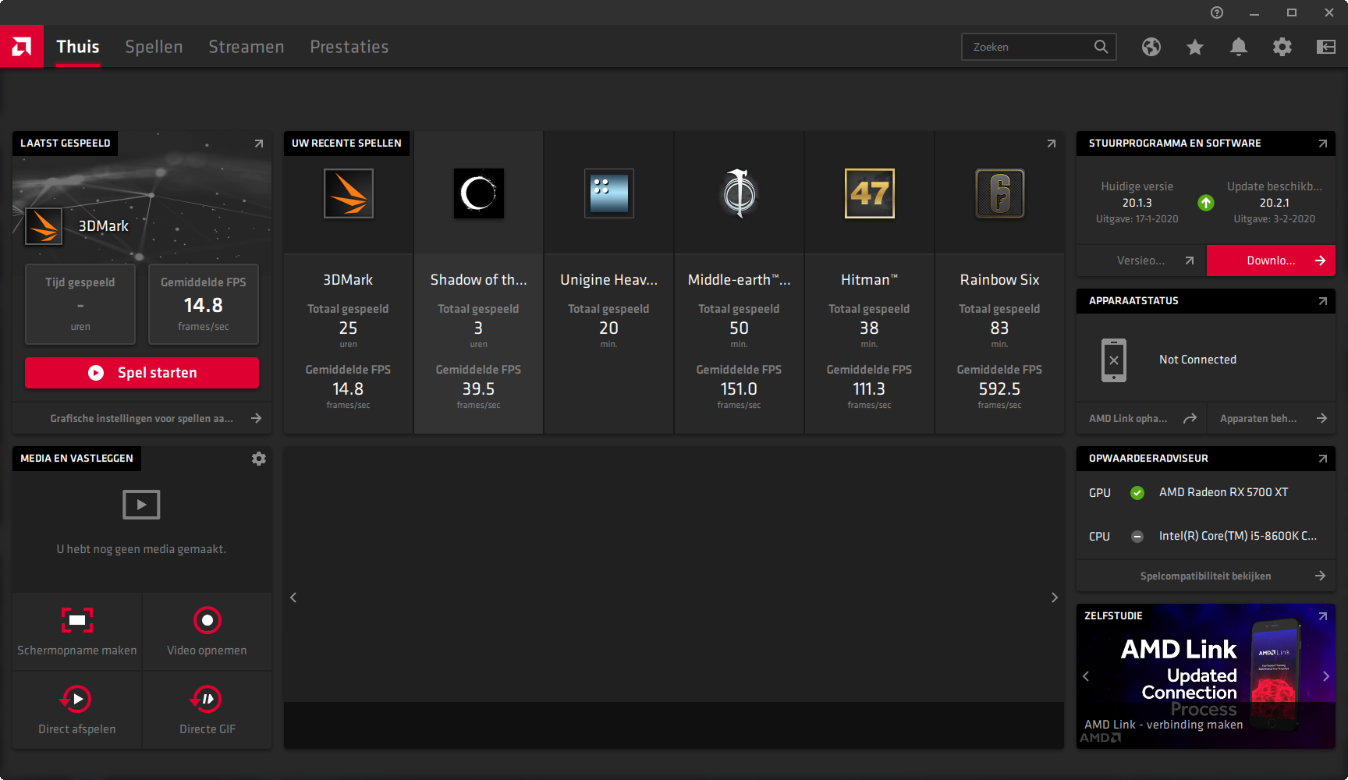Switch to the Thuis tab
1348x780 pixels.
tap(78, 47)
